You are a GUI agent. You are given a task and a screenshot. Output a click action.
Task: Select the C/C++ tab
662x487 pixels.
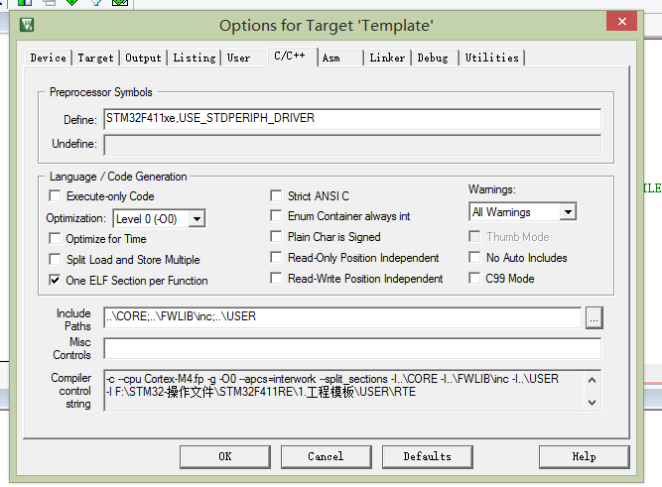click(x=292, y=57)
